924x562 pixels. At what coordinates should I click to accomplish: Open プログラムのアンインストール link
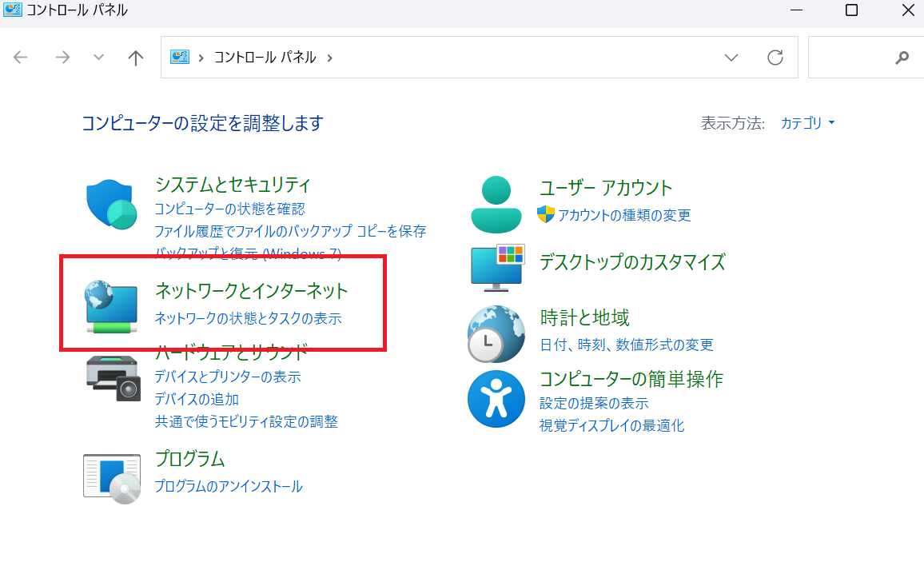click(x=229, y=486)
